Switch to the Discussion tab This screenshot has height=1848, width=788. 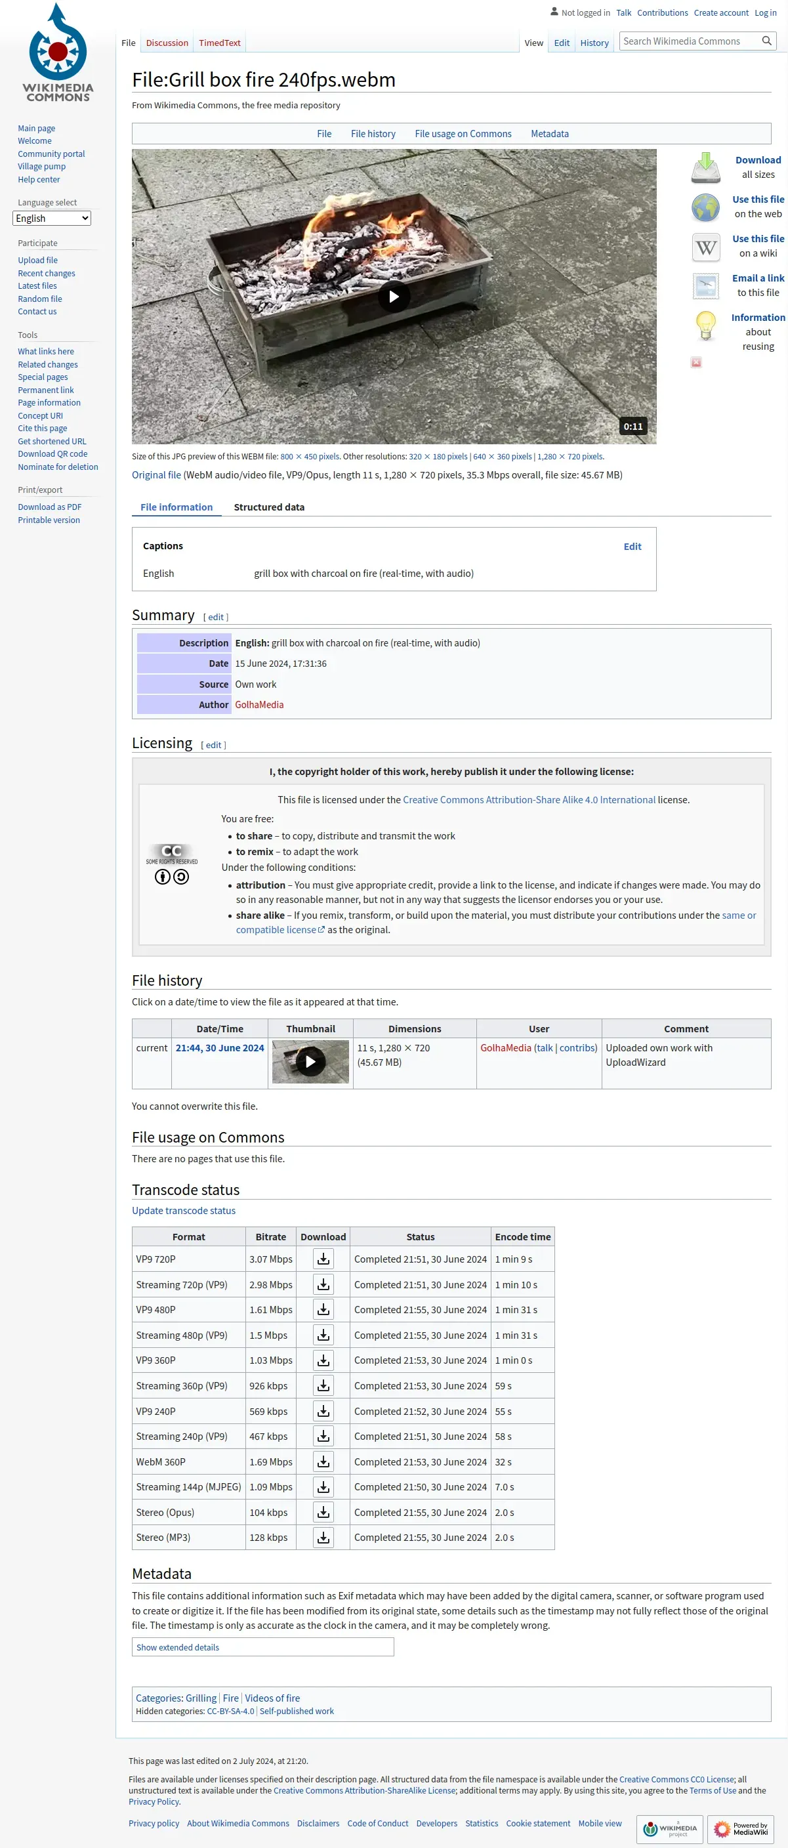167,43
